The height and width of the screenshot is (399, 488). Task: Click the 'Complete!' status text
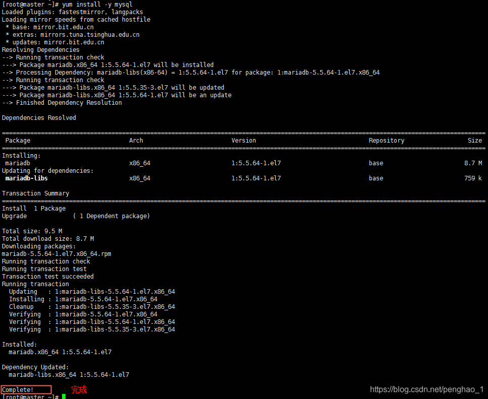18,389
